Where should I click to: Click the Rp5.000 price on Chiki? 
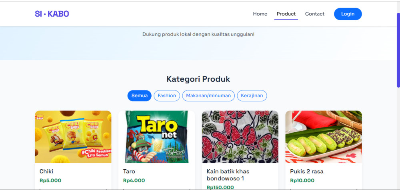point(50,180)
